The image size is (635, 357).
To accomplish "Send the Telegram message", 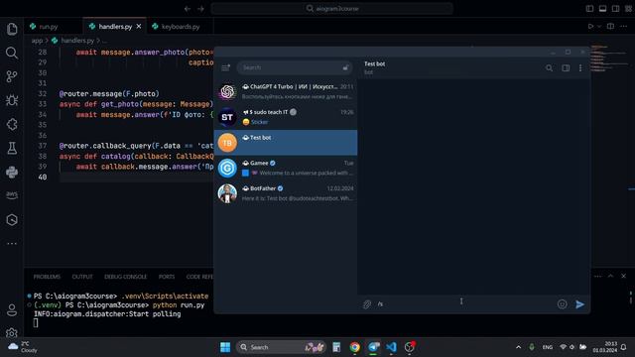I will (x=579, y=304).
